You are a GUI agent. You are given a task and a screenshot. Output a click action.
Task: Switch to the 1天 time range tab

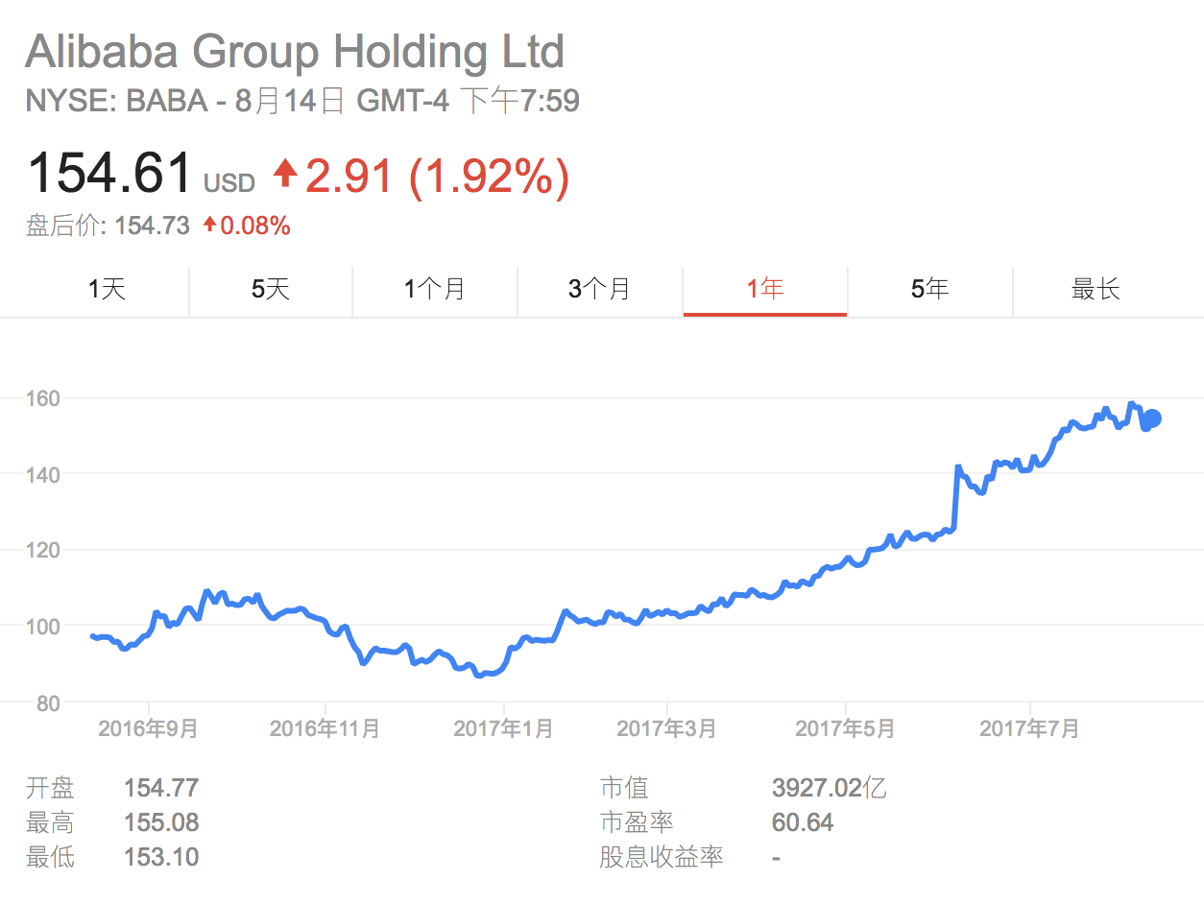point(107,289)
